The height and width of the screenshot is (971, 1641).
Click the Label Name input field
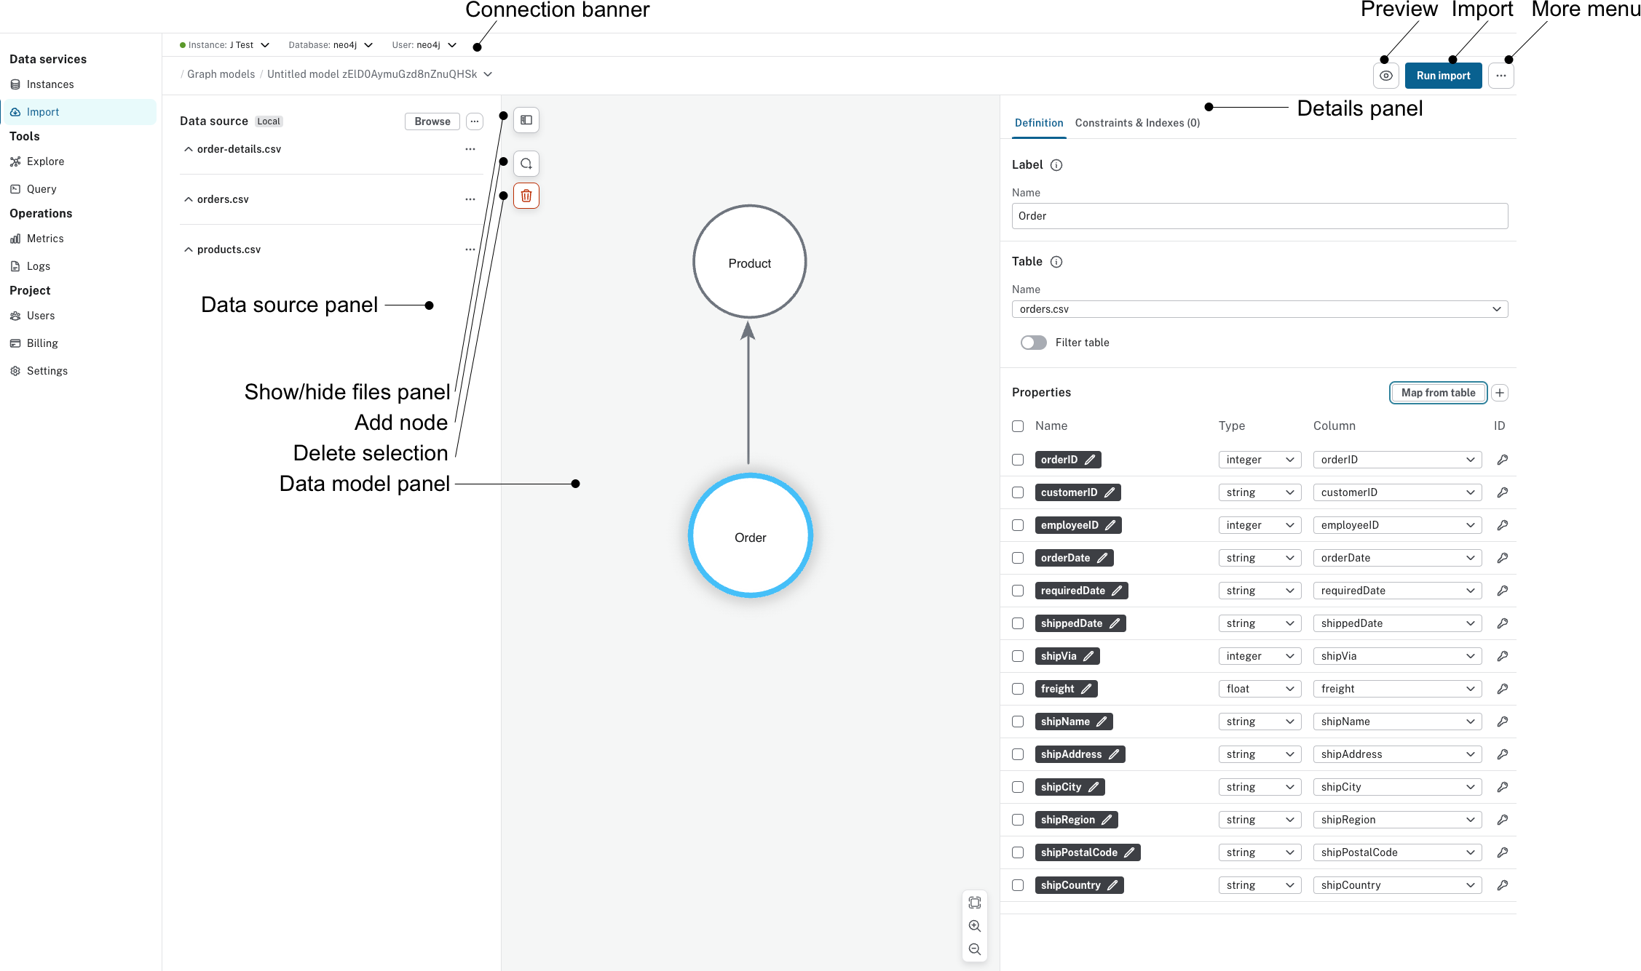point(1260,216)
